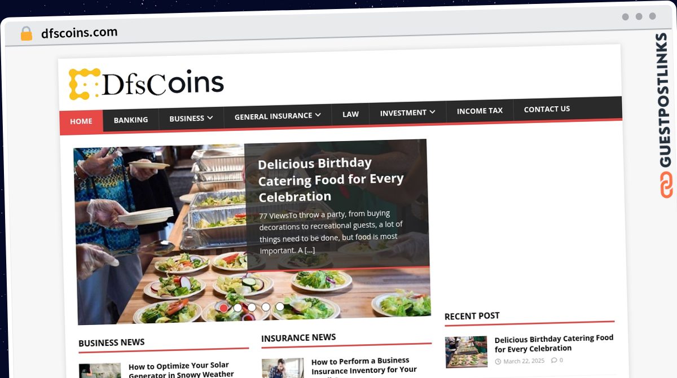The image size is (677, 378).
Task: Click the GuestPostLinks chain logo icon
Action: (666, 185)
